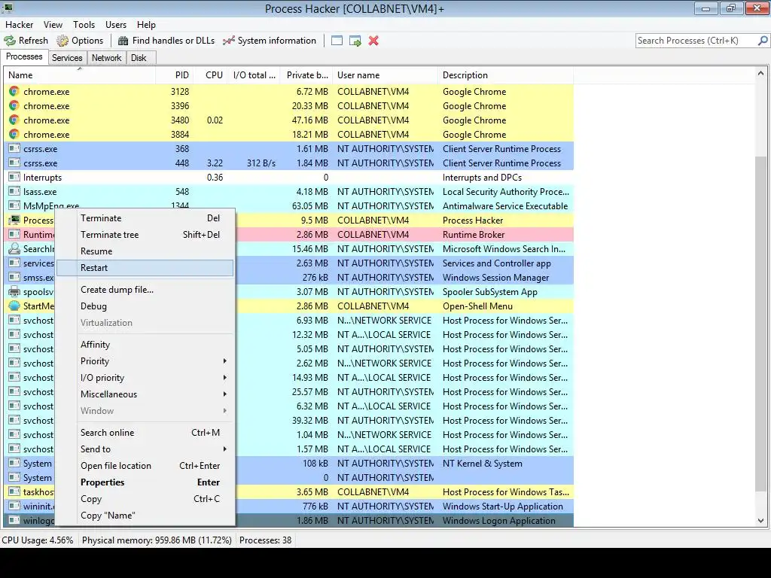The width and height of the screenshot is (771, 578).
Task: Click the Process Hacker process row icon
Action: pos(14,220)
